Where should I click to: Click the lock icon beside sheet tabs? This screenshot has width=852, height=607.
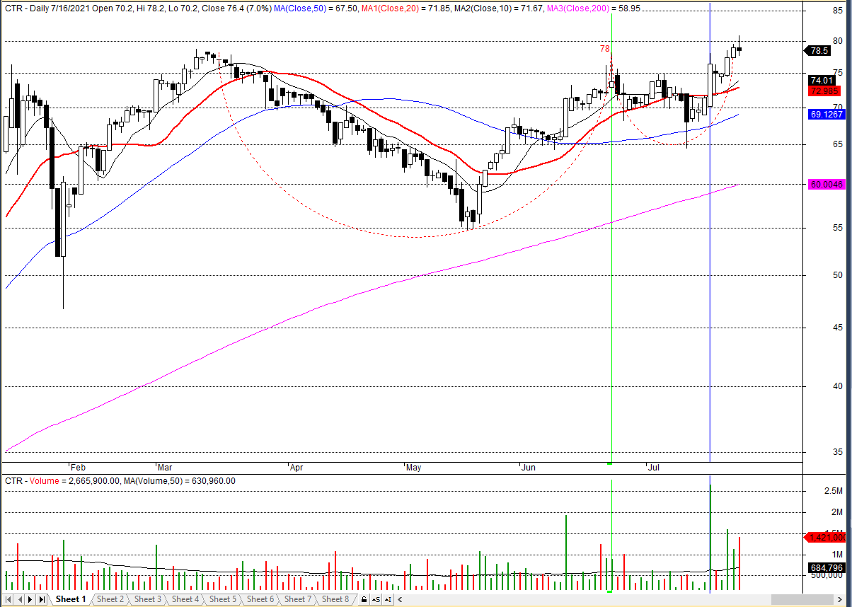(364, 599)
